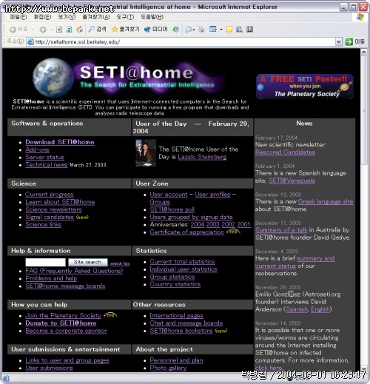
Task: Click the last gray toolbar icon
Action: tap(249, 30)
